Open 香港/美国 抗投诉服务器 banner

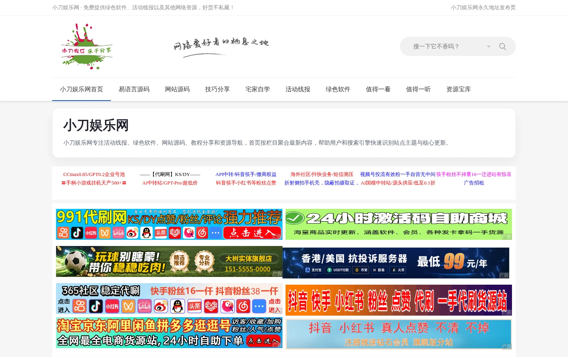[396, 263]
